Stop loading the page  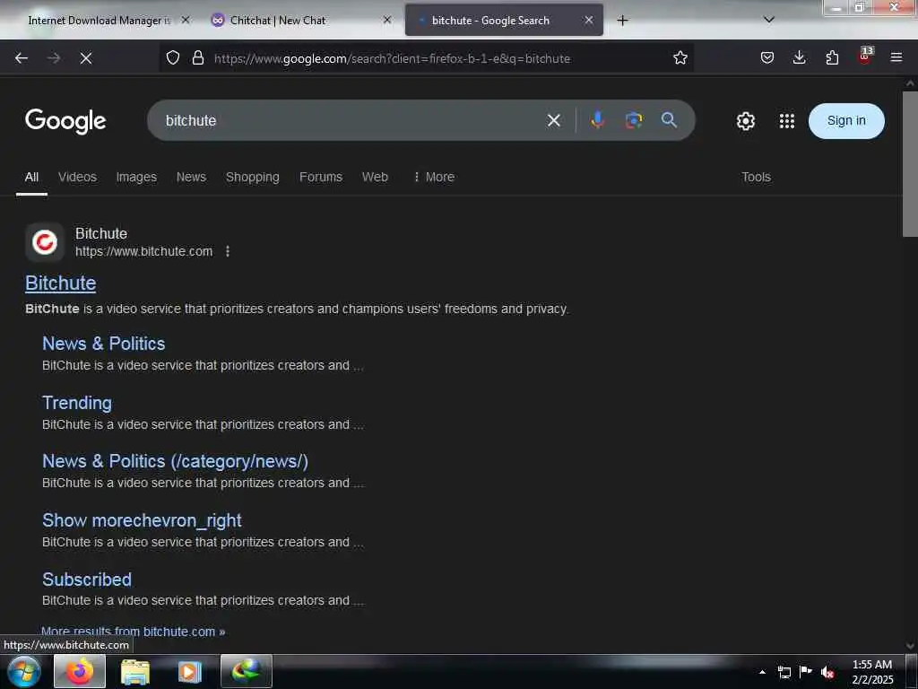pyautogui.click(x=86, y=58)
